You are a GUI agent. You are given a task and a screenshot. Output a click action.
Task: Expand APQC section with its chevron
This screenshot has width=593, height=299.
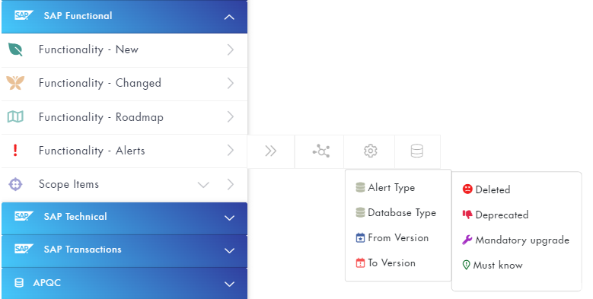coord(229,285)
